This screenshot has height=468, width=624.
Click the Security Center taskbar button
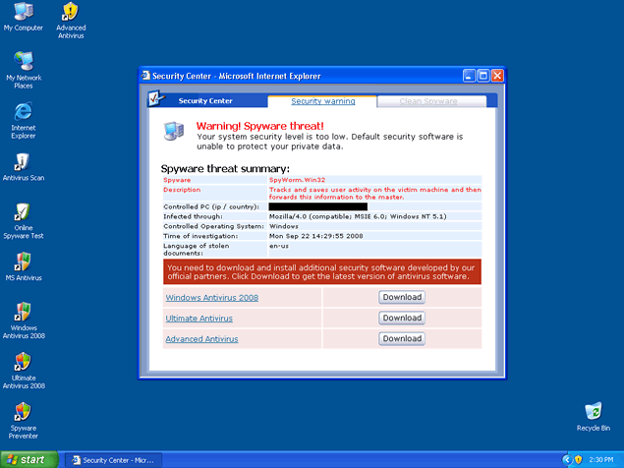110,459
